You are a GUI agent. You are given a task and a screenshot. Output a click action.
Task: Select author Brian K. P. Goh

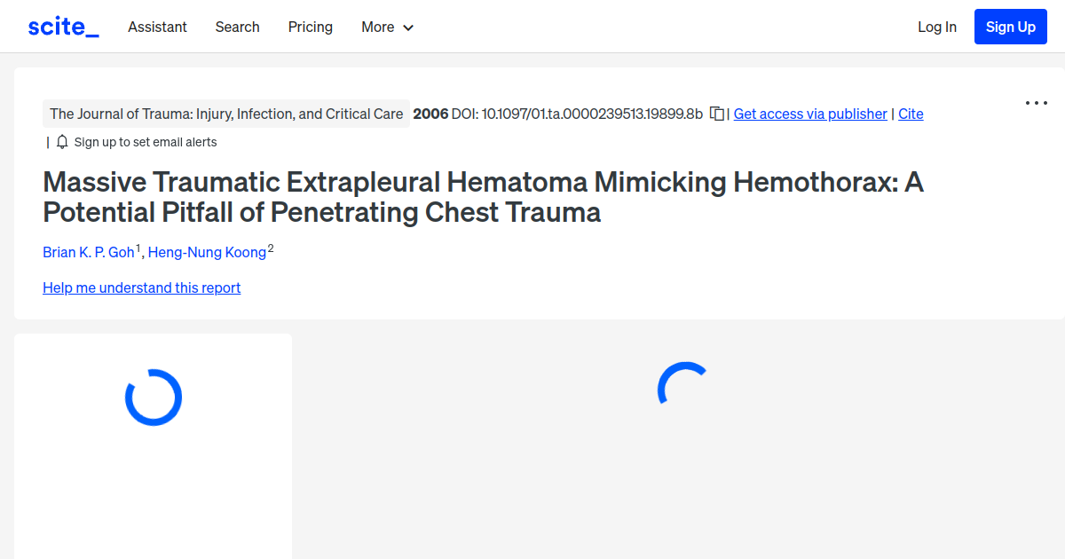[x=89, y=252]
